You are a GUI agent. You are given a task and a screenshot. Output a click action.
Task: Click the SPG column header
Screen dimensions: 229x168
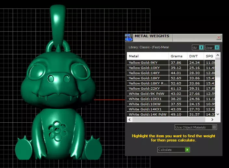pos(209,56)
